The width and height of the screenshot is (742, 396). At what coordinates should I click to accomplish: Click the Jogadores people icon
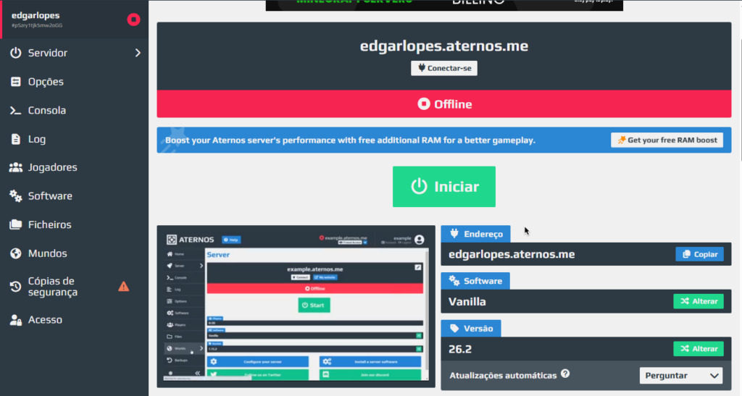16,167
